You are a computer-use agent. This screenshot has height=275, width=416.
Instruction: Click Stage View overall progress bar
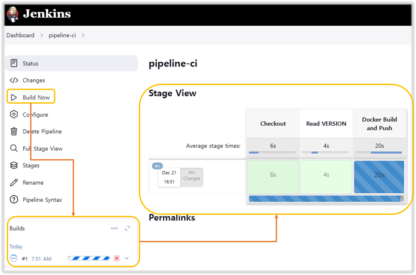click(326, 199)
